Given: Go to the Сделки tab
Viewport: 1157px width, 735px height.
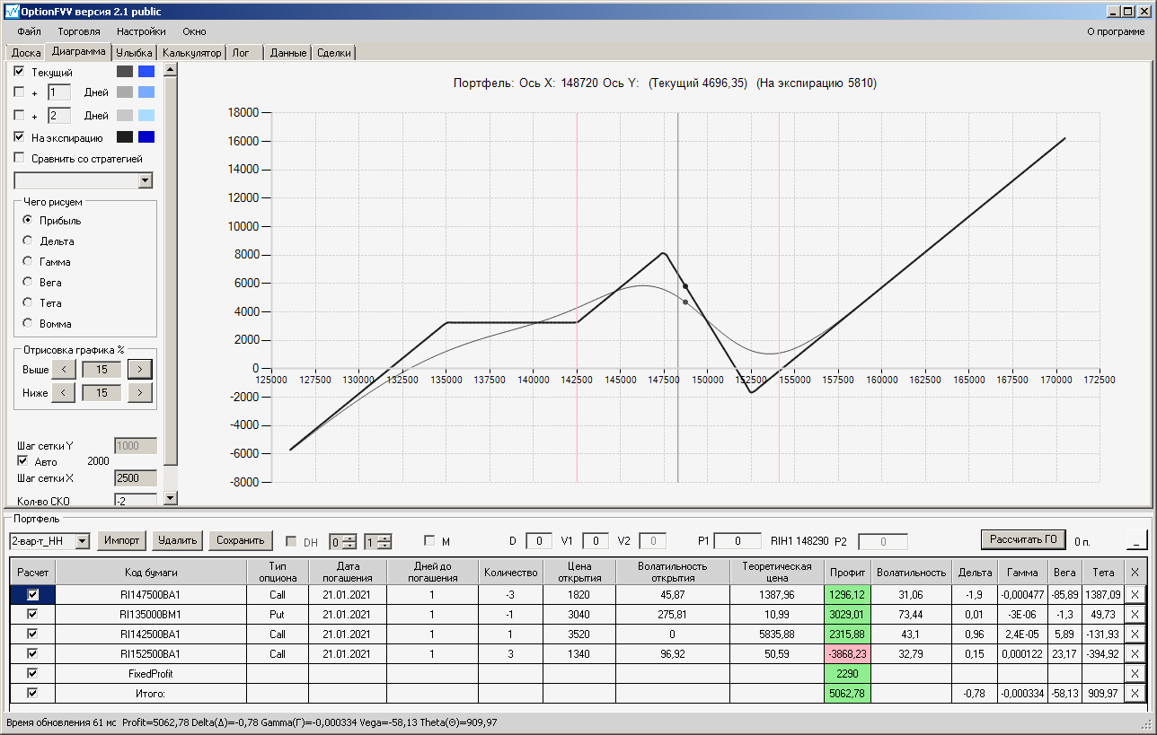Looking at the screenshot, I should tap(334, 53).
